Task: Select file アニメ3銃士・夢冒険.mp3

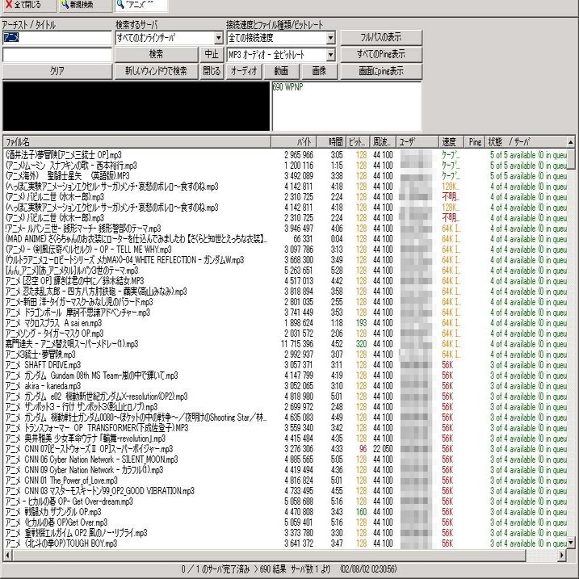Action: tap(285, 355)
